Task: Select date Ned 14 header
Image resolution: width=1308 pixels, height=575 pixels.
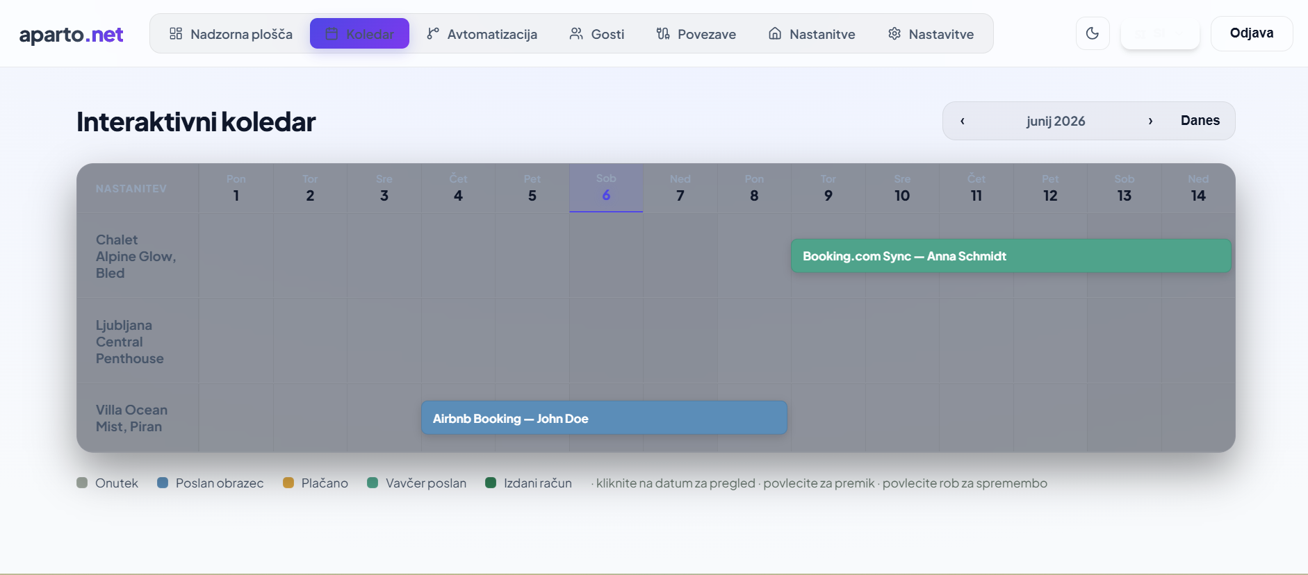Action: coord(1198,188)
